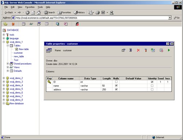This screenshot has height=140, width=183.
Task: Click the remove rows icon in the dialog
Action: pyautogui.click(x=161, y=50)
